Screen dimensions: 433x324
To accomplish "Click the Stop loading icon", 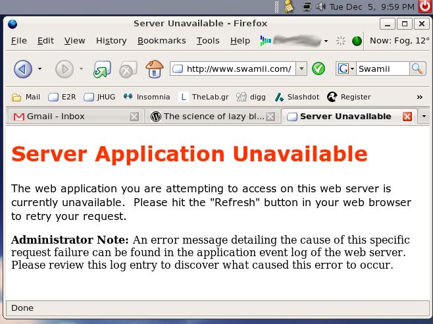I will (x=128, y=68).
